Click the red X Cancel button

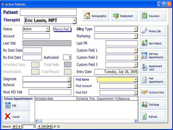pyautogui.click(x=17, y=116)
